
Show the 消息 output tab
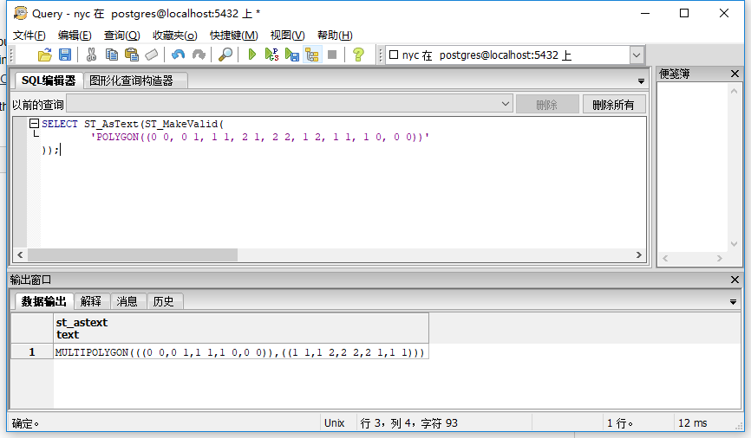click(127, 301)
